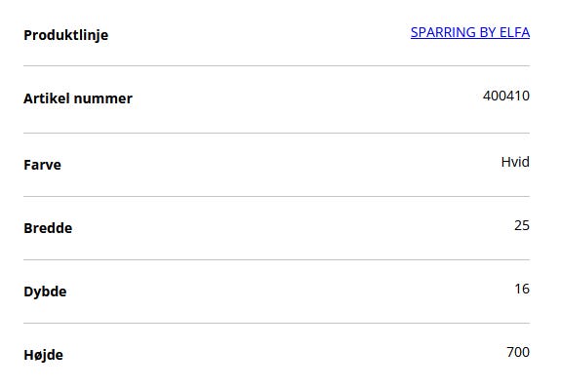Select the Højde label

43,355
